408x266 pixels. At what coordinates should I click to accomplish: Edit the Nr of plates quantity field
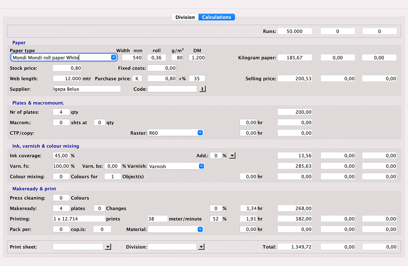(61, 112)
